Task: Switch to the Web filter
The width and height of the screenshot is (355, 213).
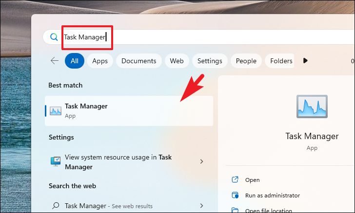Action: coord(177,61)
